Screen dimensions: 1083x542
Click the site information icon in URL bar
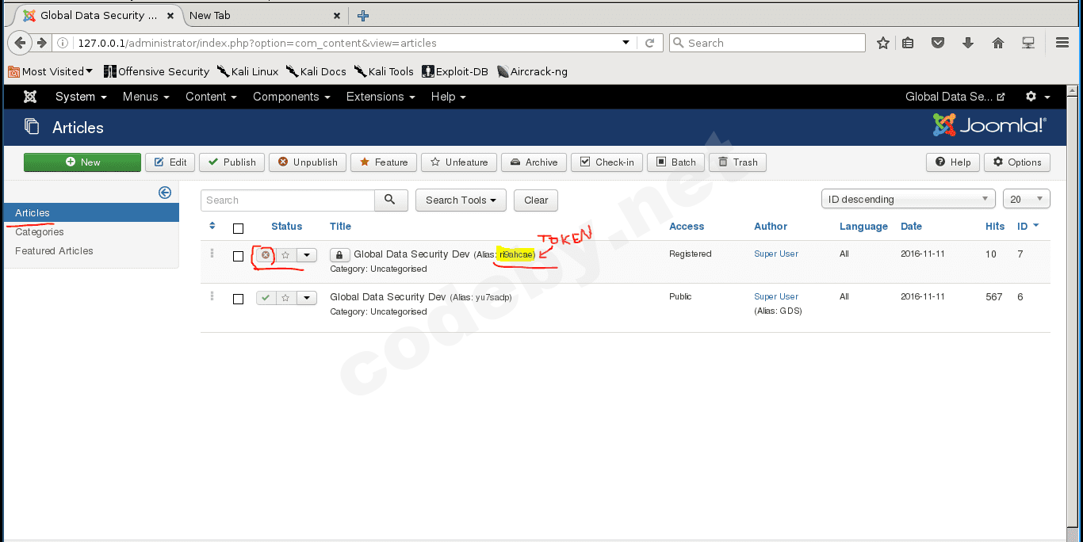click(x=63, y=43)
